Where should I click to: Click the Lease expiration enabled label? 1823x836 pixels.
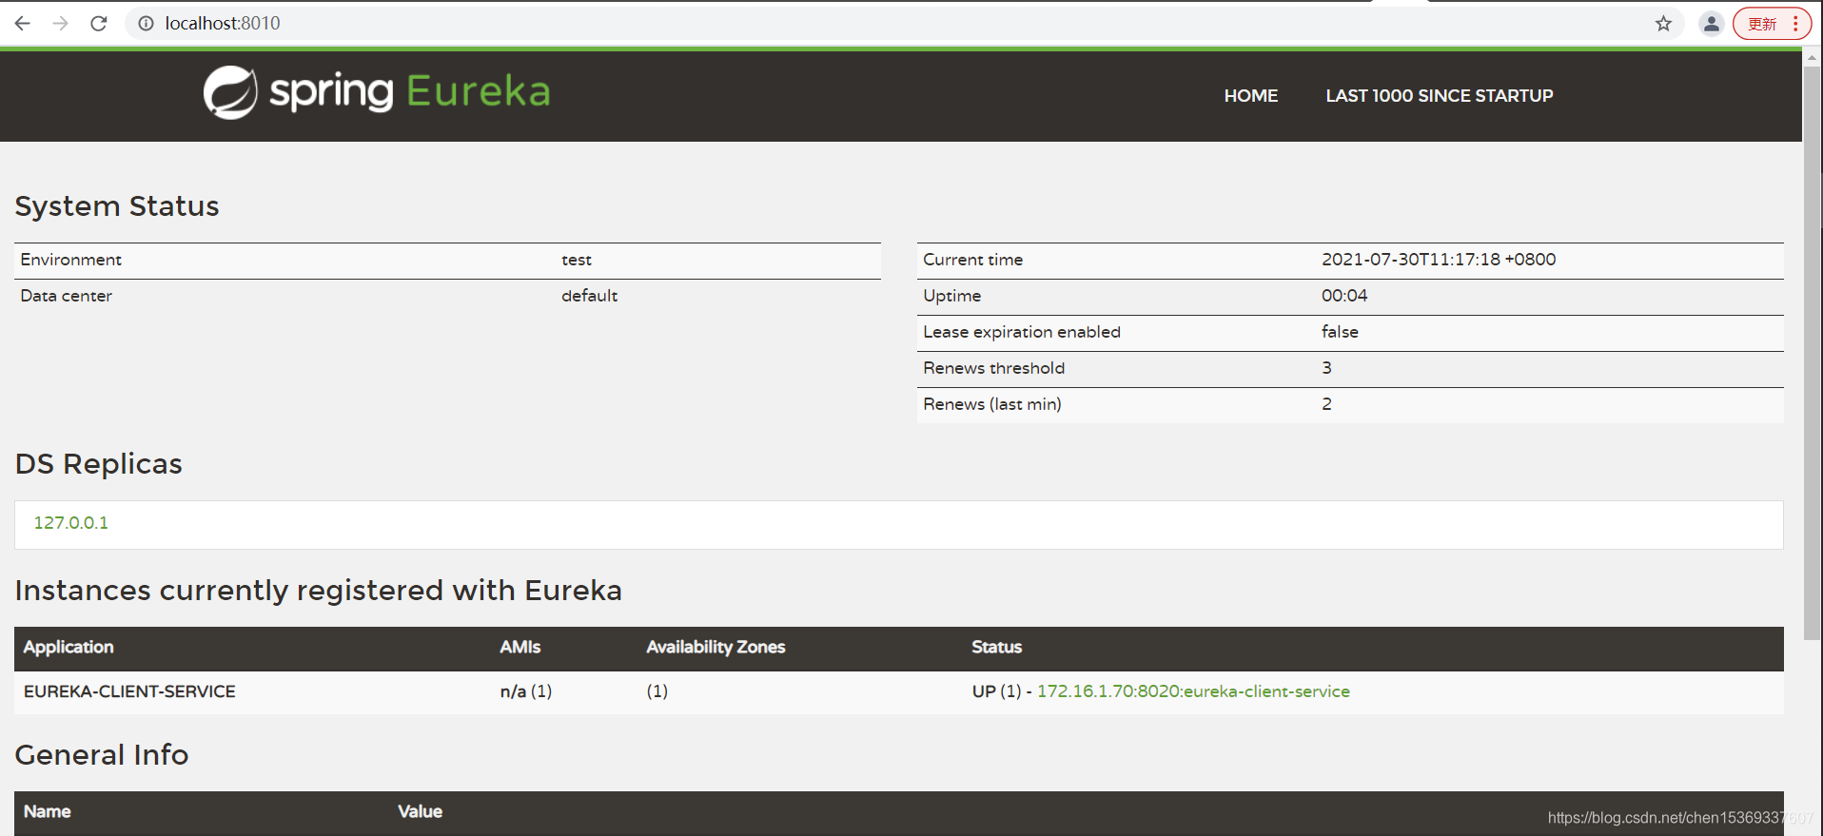tap(1022, 332)
